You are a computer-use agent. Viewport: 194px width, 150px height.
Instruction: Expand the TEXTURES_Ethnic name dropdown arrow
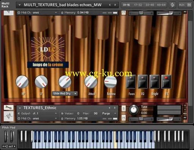coord(20,108)
